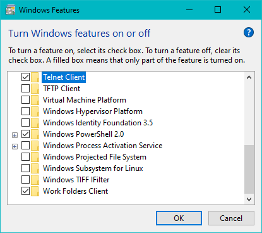Check Windows Process Activation Service checkbox
This screenshot has height=233, width=262.
pos(25,146)
